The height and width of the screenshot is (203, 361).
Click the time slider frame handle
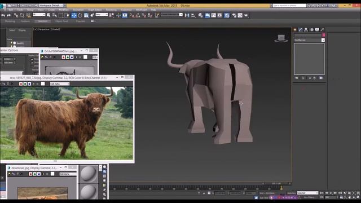point(276,183)
